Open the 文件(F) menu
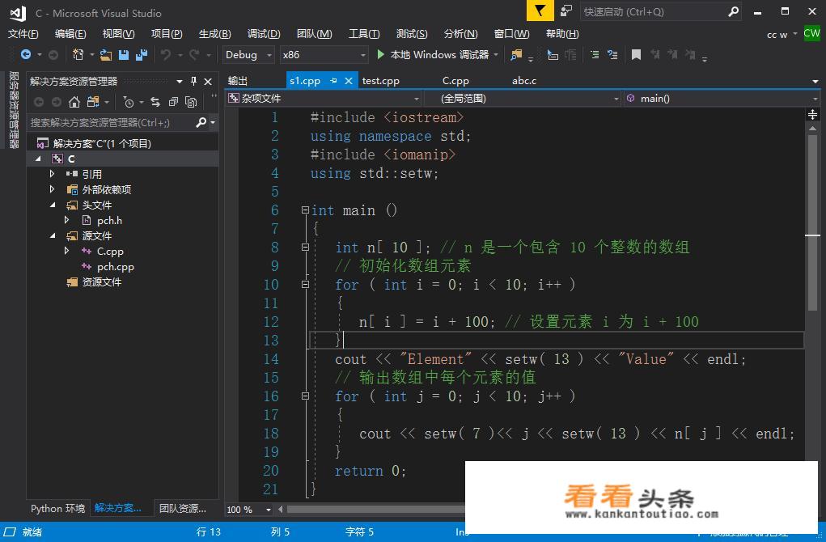 click(x=23, y=34)
